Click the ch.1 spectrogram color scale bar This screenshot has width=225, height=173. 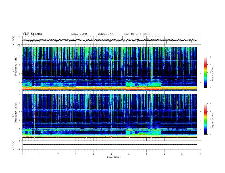click(205, 72)
